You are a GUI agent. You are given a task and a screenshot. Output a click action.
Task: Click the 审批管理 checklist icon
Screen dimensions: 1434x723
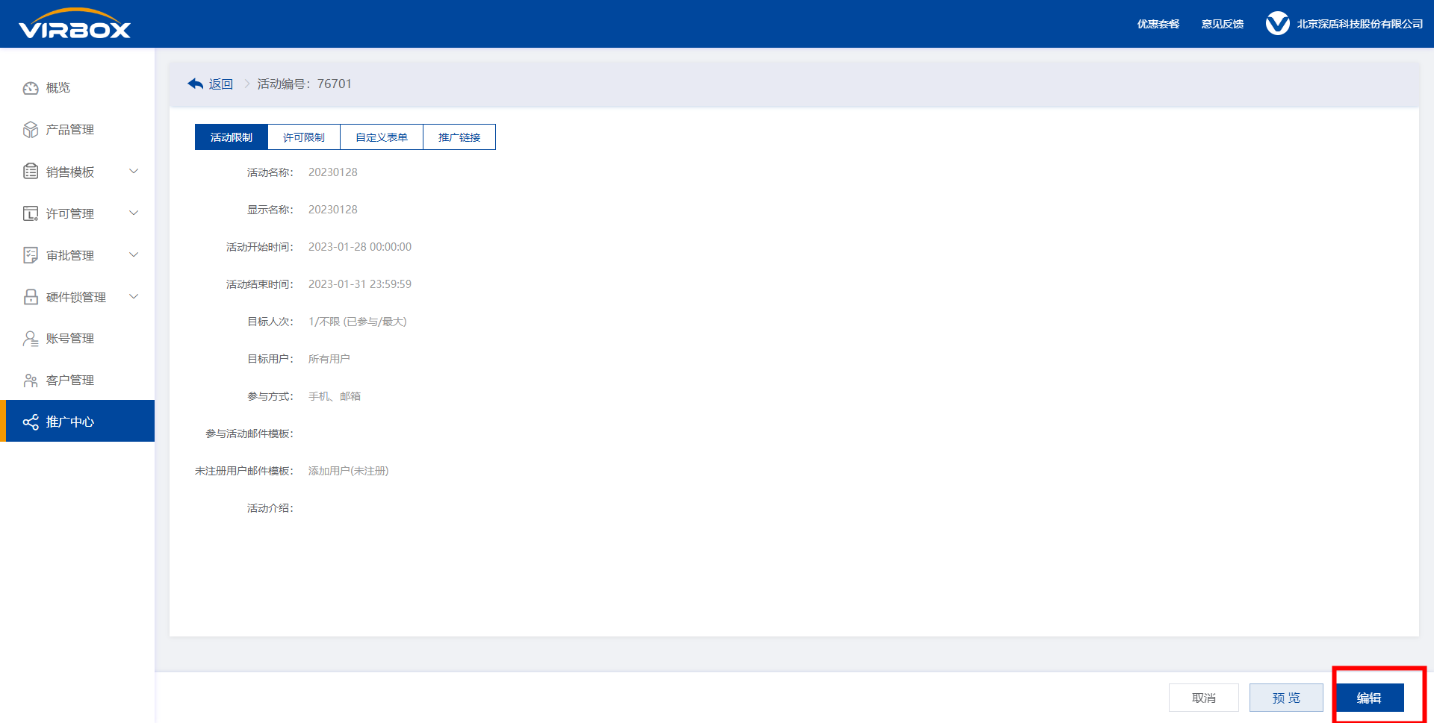(x=31, y=255)
